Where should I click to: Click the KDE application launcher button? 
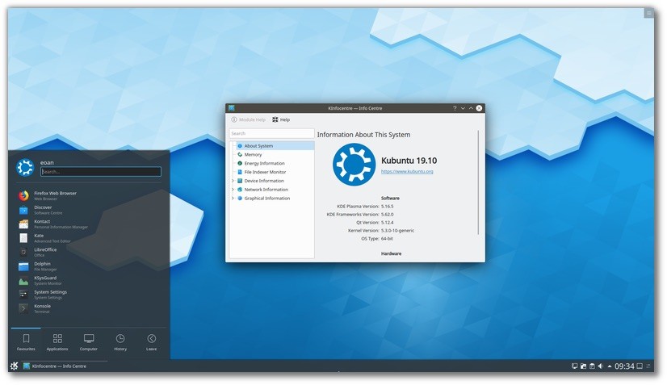point(14,366)
